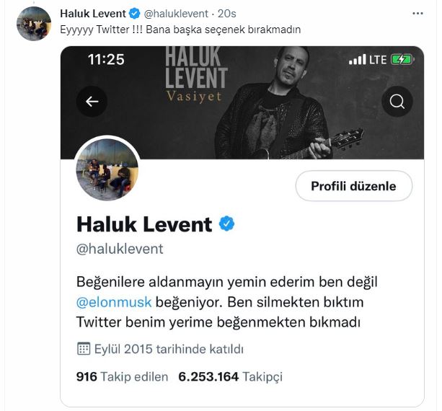Click the Haluk Levent author name in header

(93, 14)
